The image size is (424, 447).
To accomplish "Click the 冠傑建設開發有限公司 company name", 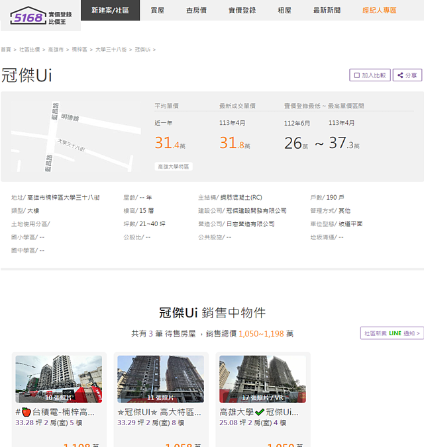I will click(256, 211).
